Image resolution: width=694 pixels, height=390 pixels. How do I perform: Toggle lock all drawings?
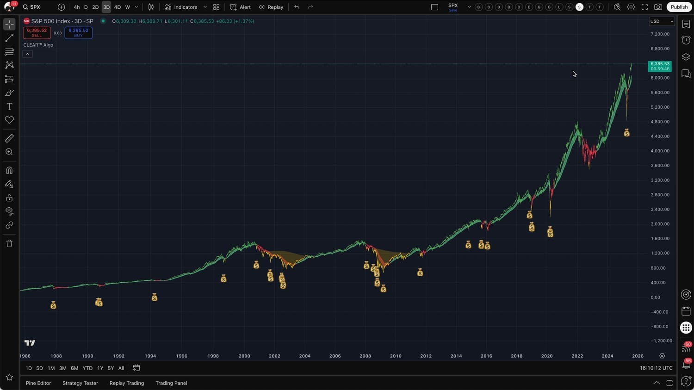[x=9, y=198]
